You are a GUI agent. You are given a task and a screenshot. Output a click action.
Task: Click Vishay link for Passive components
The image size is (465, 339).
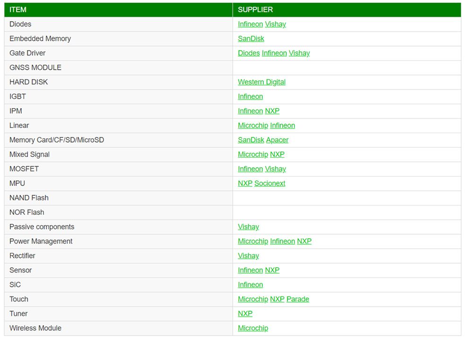(248, 227)
